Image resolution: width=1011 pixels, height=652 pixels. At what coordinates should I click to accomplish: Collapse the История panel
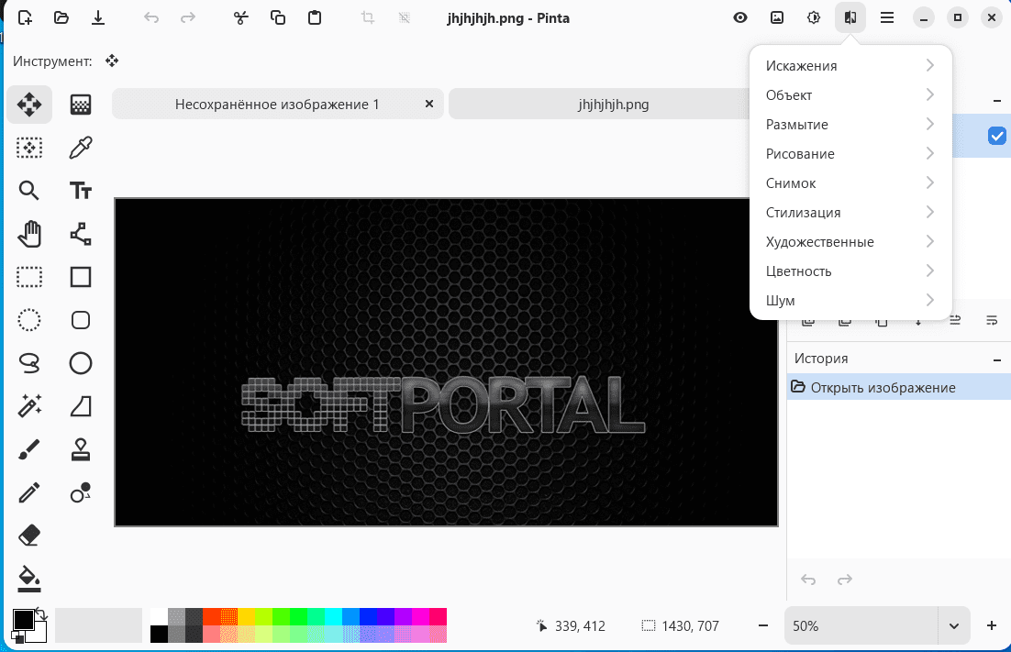[997, 359]
